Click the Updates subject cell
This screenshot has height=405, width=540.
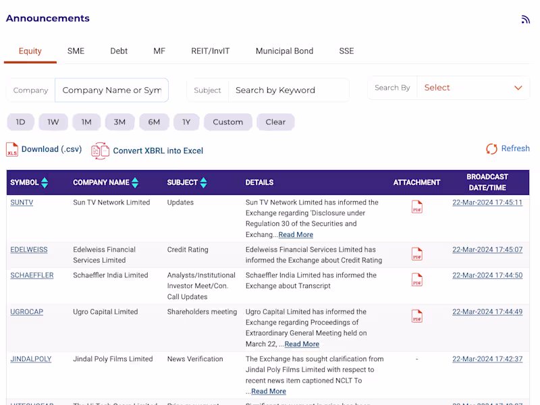tap(180, 202)
